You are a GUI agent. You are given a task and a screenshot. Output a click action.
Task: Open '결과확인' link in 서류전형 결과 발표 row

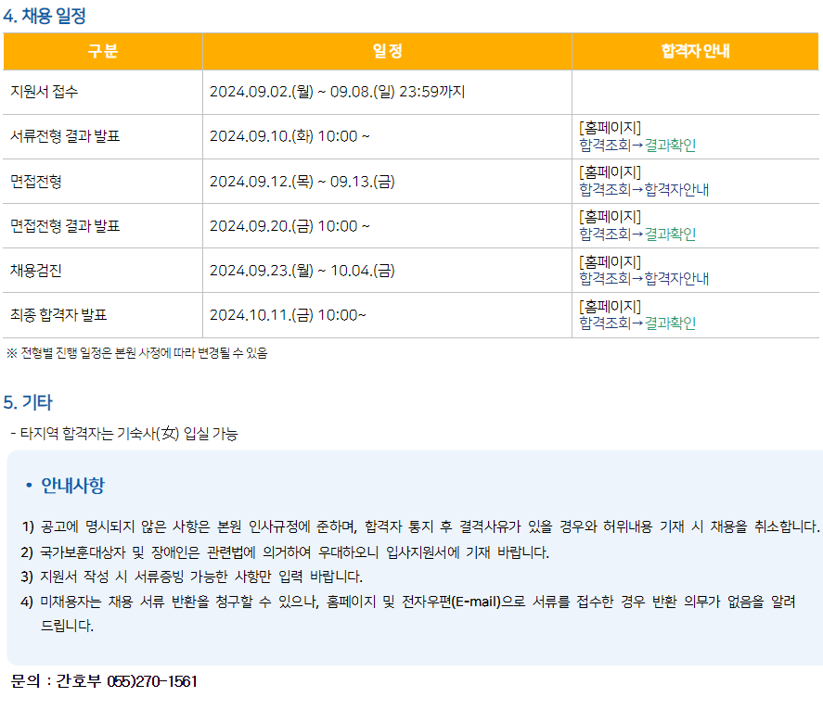[x=670, y=146]
